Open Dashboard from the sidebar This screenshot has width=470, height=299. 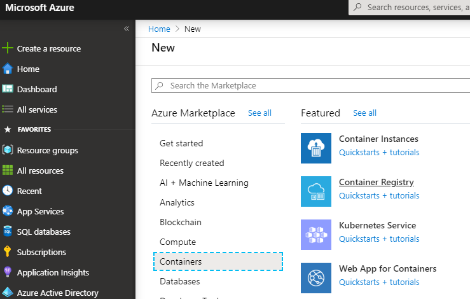tap(37, 89)
